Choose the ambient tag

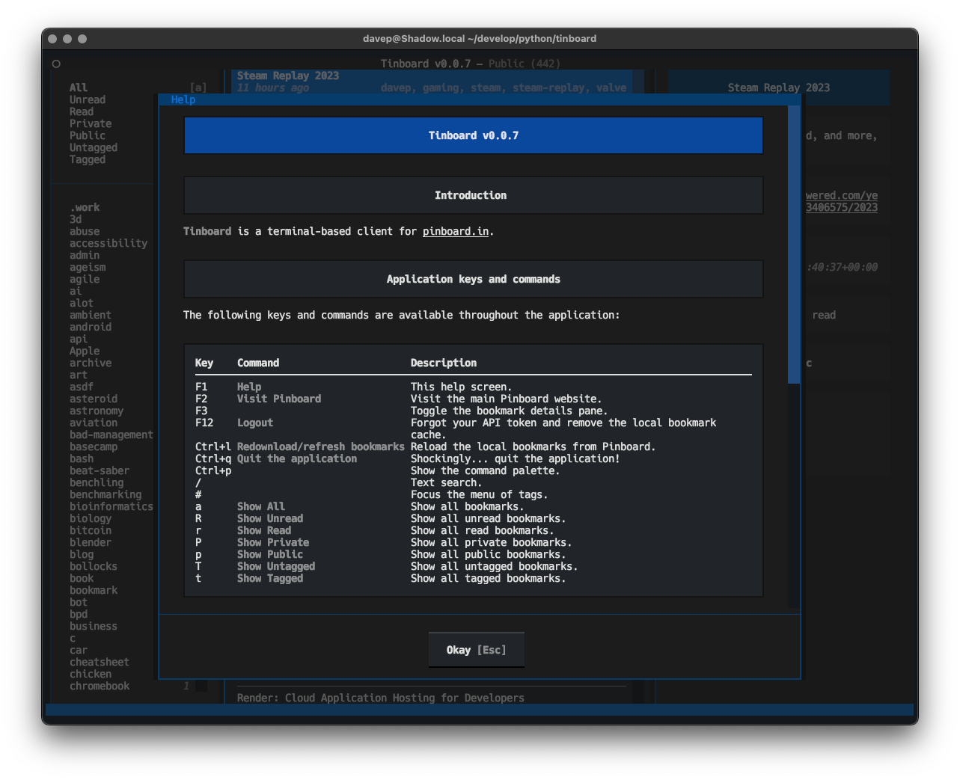[91, 315]
